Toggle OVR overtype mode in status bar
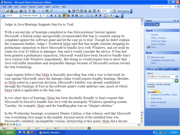180x135 pixels. (82, 128)
